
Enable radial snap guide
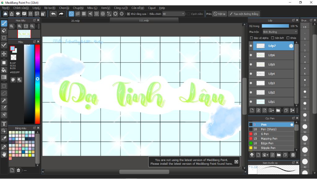coord(97,14)
